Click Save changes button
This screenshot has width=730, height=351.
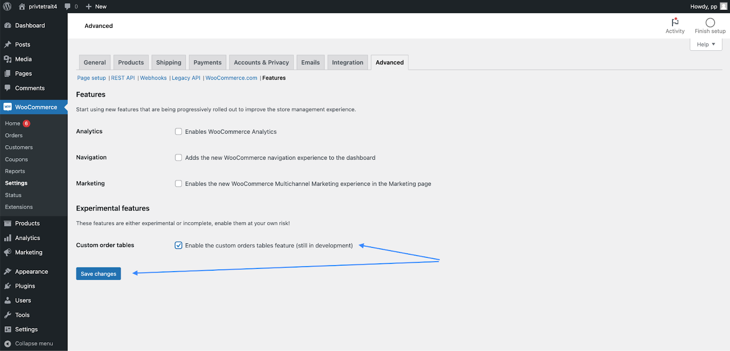99,273
